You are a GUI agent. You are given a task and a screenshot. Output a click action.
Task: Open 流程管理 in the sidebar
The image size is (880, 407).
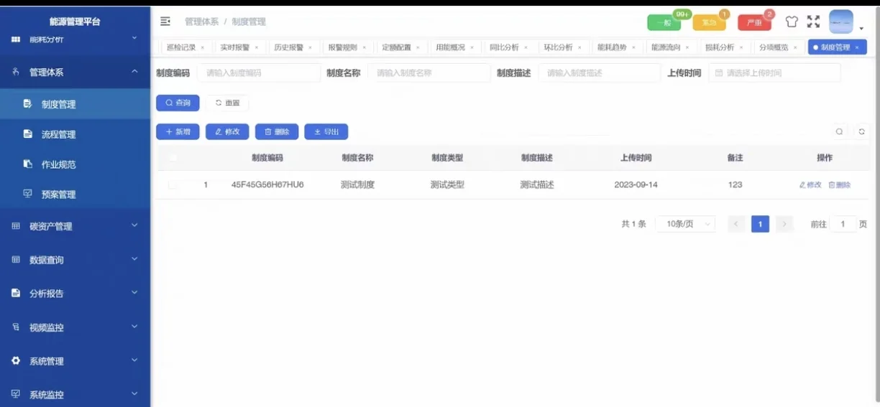click(x=75, y=134)
